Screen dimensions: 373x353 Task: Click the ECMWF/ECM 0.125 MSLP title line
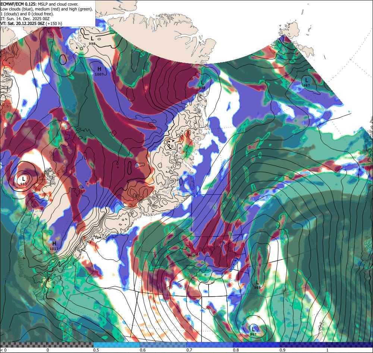click(39, 4)
